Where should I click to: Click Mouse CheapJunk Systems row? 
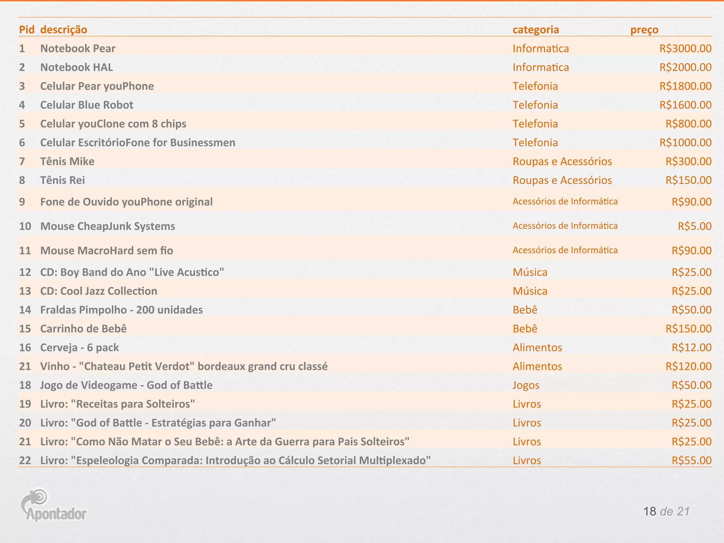click(107, 226)
